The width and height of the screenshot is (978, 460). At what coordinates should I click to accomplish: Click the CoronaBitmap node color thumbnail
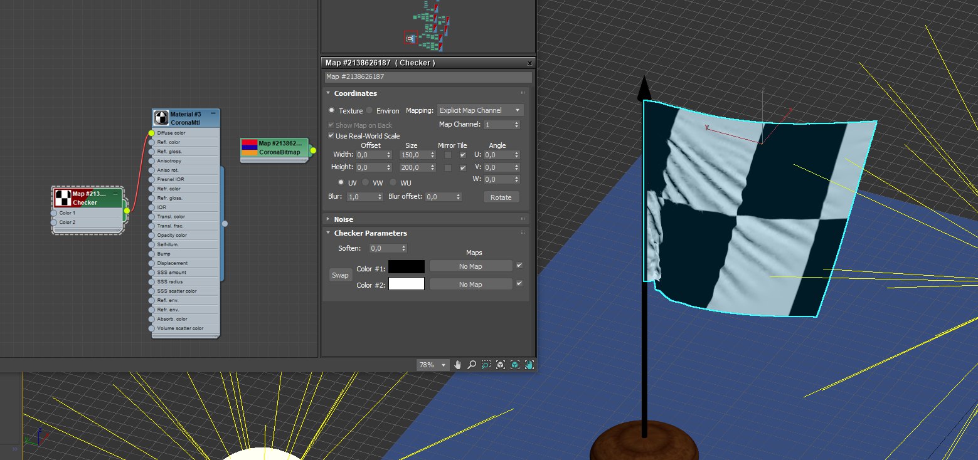(x=250, y=147)
